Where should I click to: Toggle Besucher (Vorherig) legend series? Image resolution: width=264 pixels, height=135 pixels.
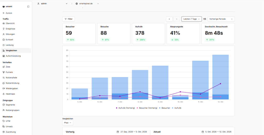pyautogui.click(x=147, y=108)
